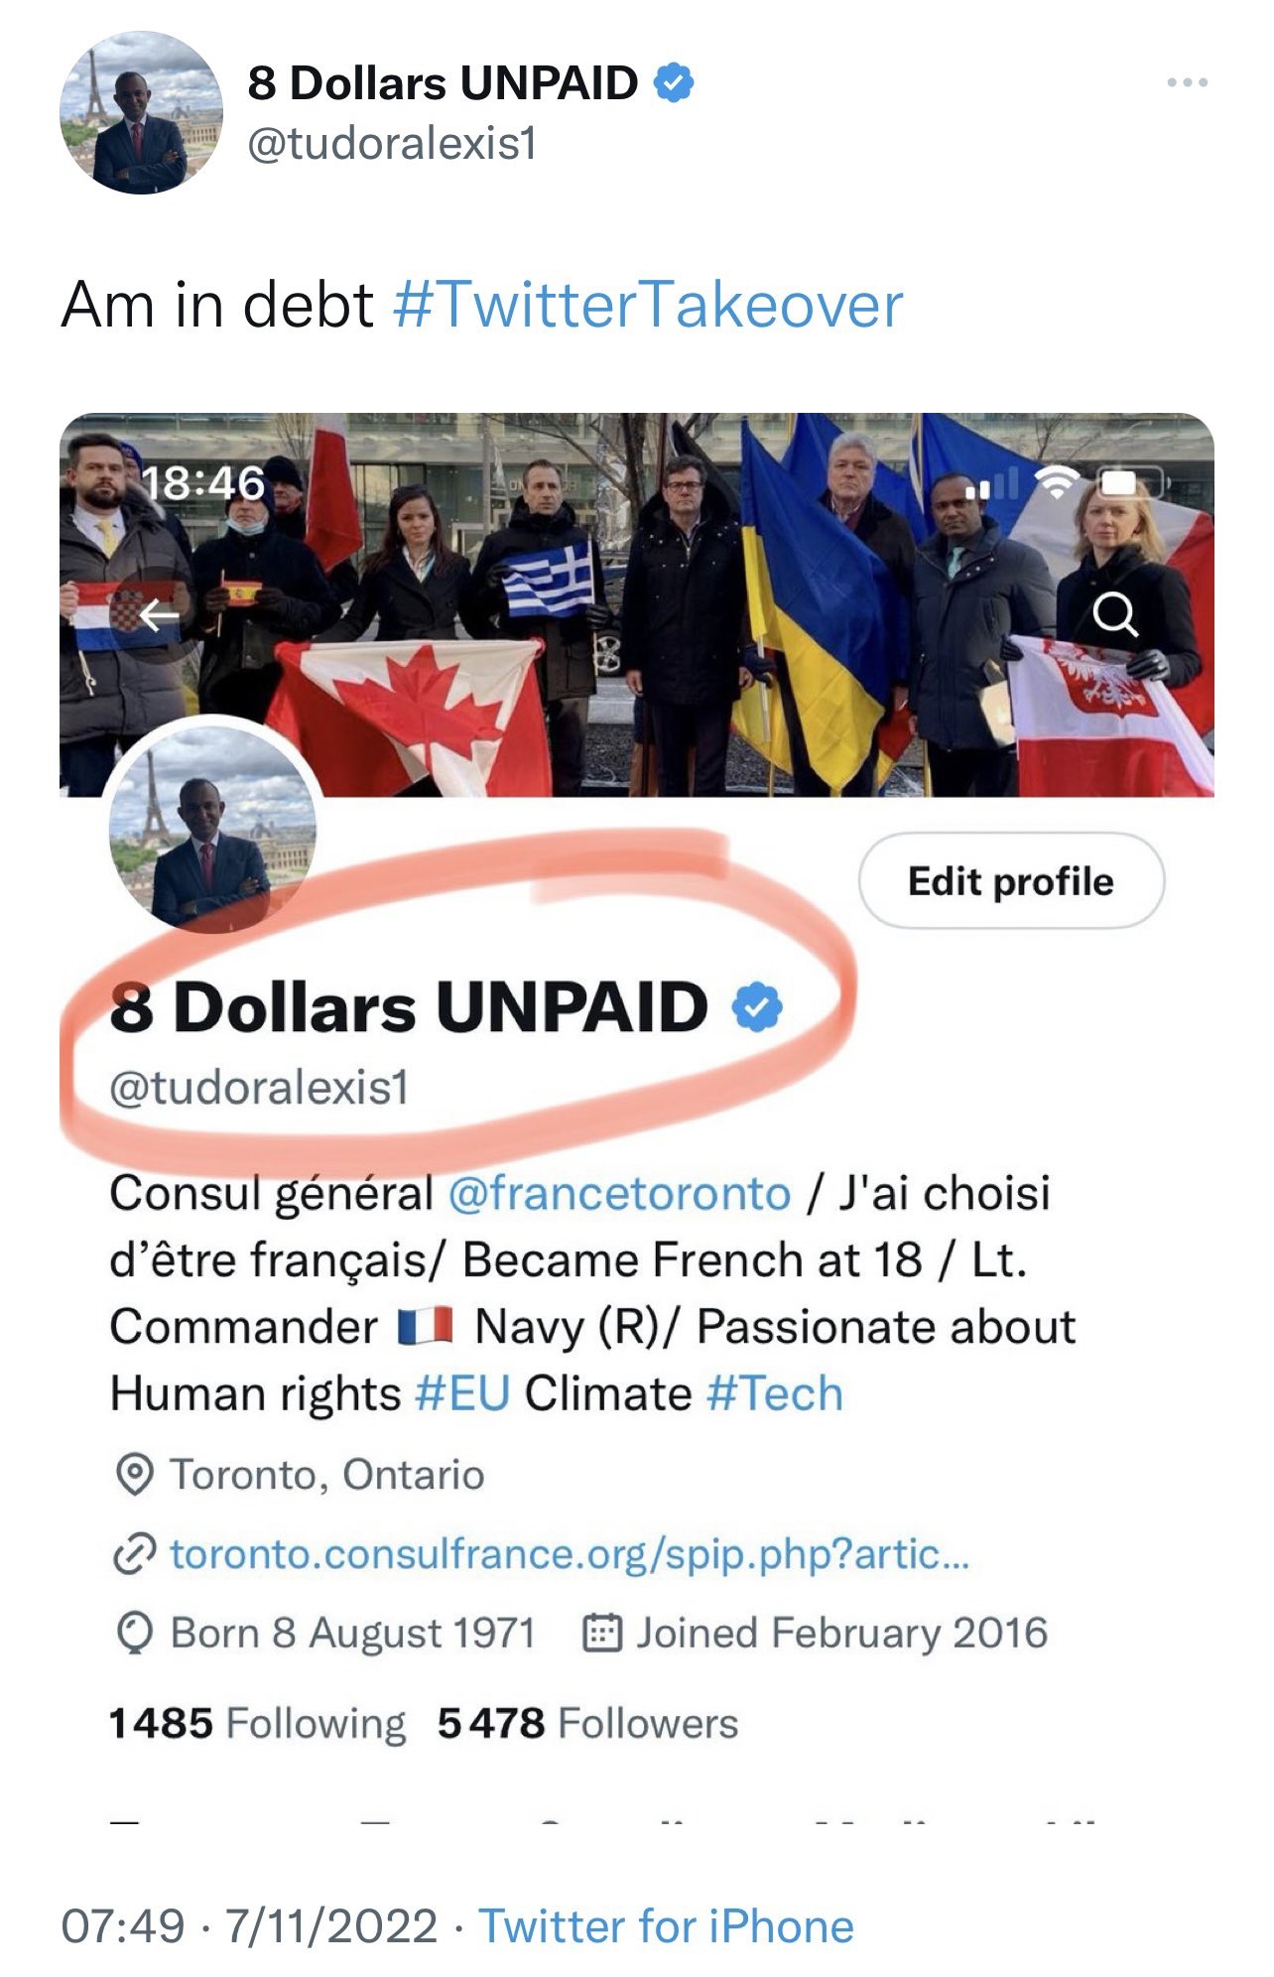Viewport: 1274px width, 1977px height.
Task: Open the tweet author's avatar thumbnail
Action: 142,112
